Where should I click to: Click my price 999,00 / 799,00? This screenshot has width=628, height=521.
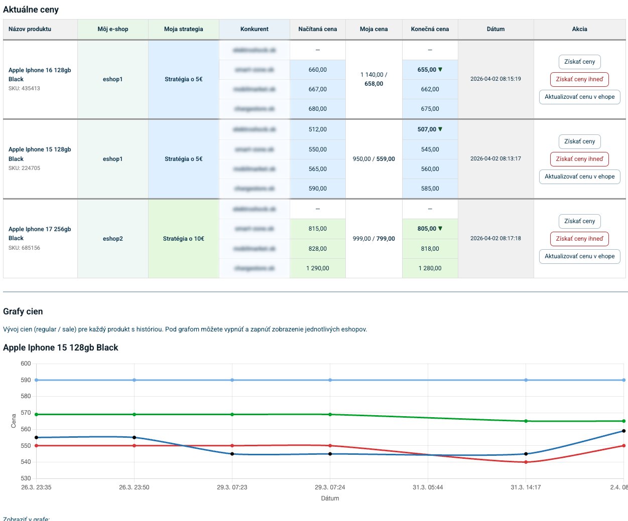point(374,239)
